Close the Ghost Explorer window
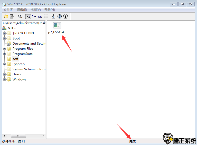This screenshot has height=145, width=197. tap(191, 4)
